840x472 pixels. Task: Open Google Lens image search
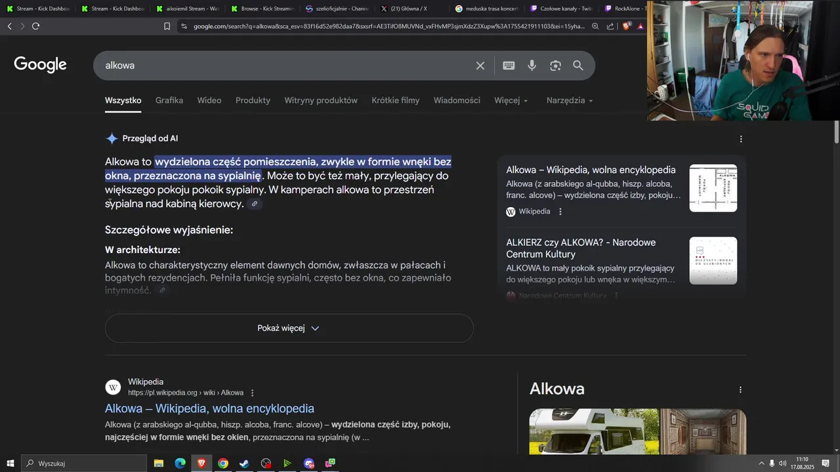[x=556, y=66]
